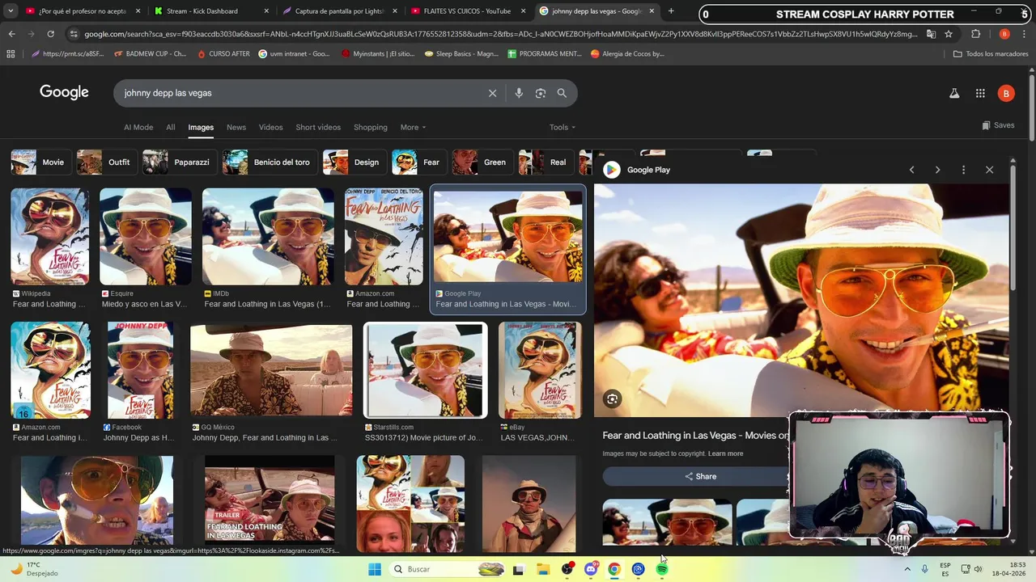Click the search text field johnny depp las vegas
1036x582 pixels.
point(299,93)
